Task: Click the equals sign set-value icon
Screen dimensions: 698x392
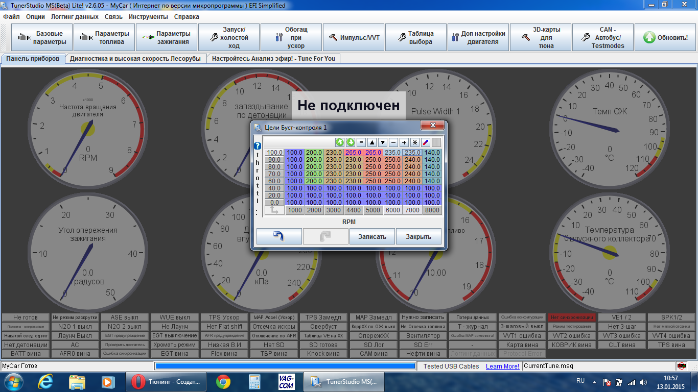Action: point(361,142)
